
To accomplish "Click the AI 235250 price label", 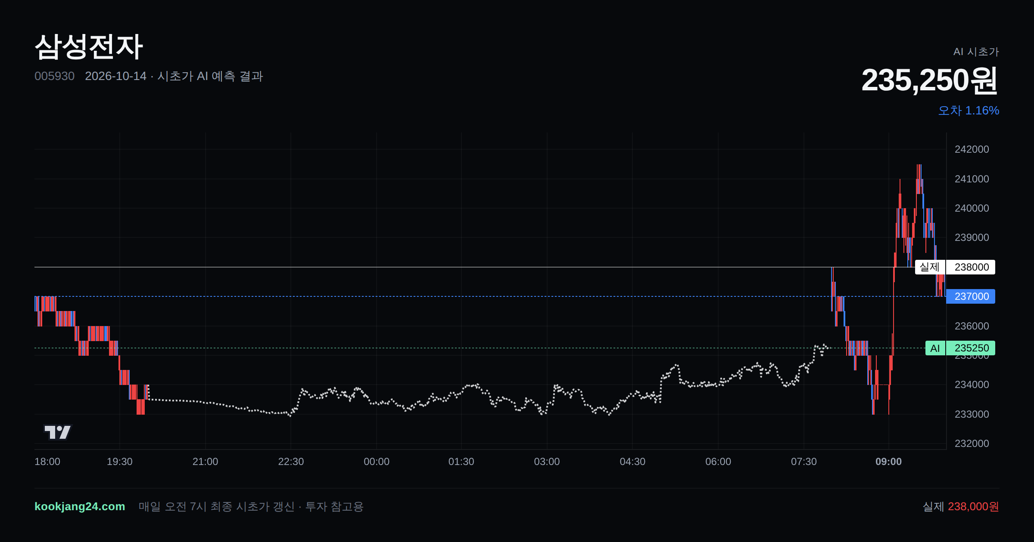I will pos(960,348).
